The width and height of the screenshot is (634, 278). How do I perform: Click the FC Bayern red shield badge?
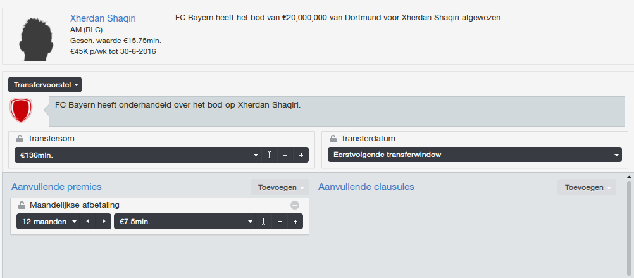pos(21,110)
